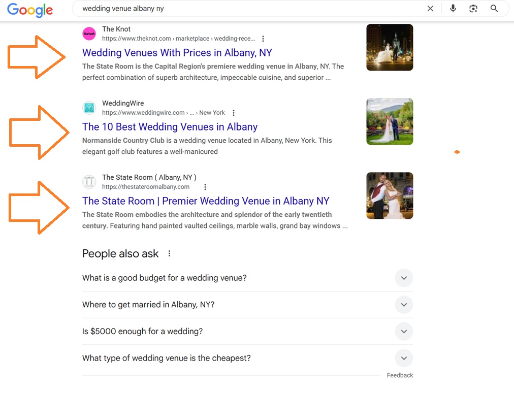This screenshot has width=514, height=393.
Task: Open The Knot night wedding thumbnail
Action: [390, 47]
